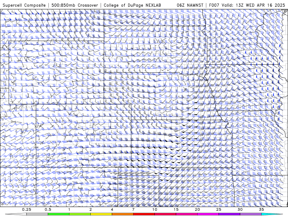
Task: Click the yellow color bar segment
Action: [x=101, y=214]
